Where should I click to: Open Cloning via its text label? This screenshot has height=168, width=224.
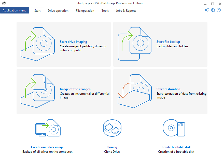(112, 147)
